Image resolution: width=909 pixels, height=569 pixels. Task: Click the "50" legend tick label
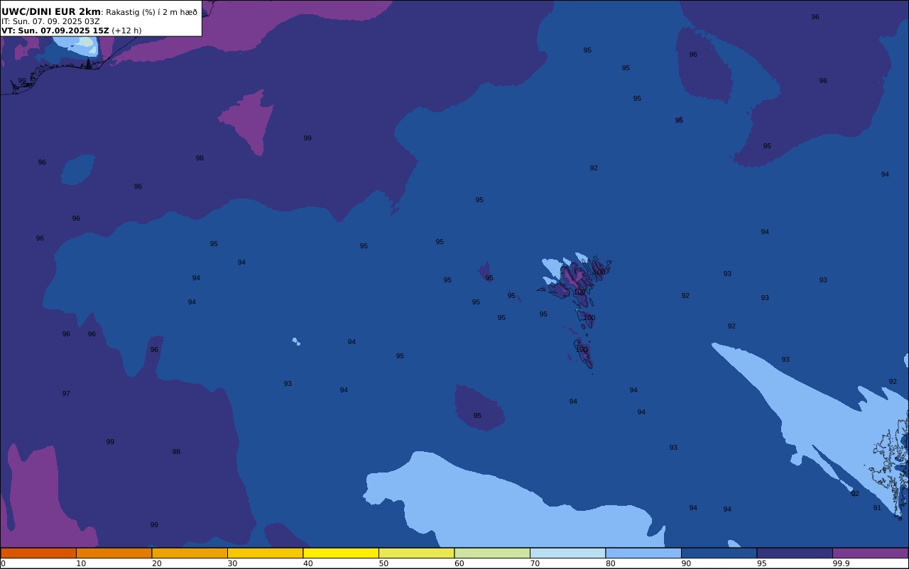coord(383,563)
